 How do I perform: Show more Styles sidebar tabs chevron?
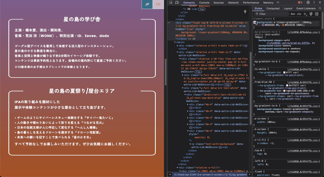tap(320, 8)
